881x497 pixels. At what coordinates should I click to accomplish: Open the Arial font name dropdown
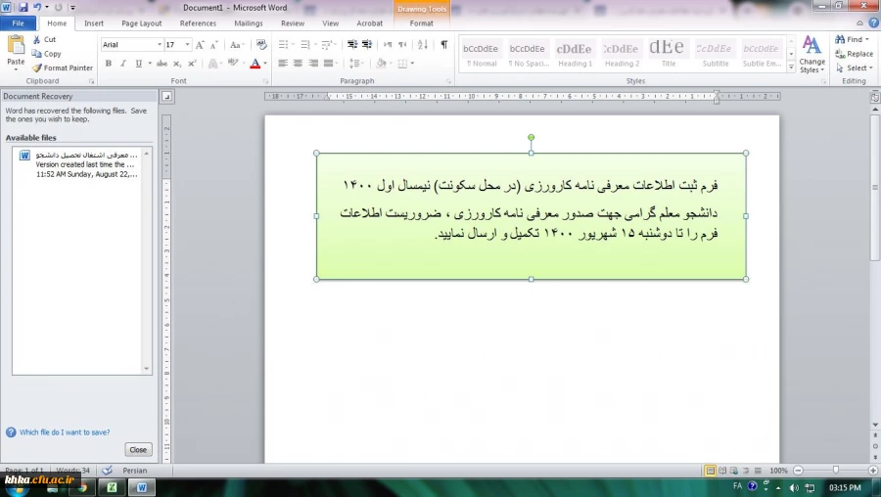pos(159,45)
